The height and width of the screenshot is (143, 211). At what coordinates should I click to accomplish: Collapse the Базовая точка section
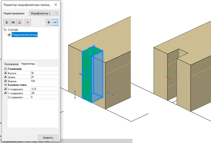(6, 85)
